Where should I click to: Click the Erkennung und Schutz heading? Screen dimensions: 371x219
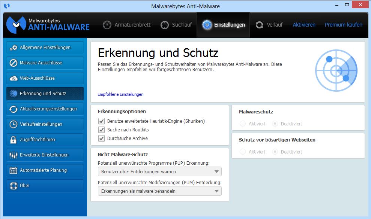[158, 53]
